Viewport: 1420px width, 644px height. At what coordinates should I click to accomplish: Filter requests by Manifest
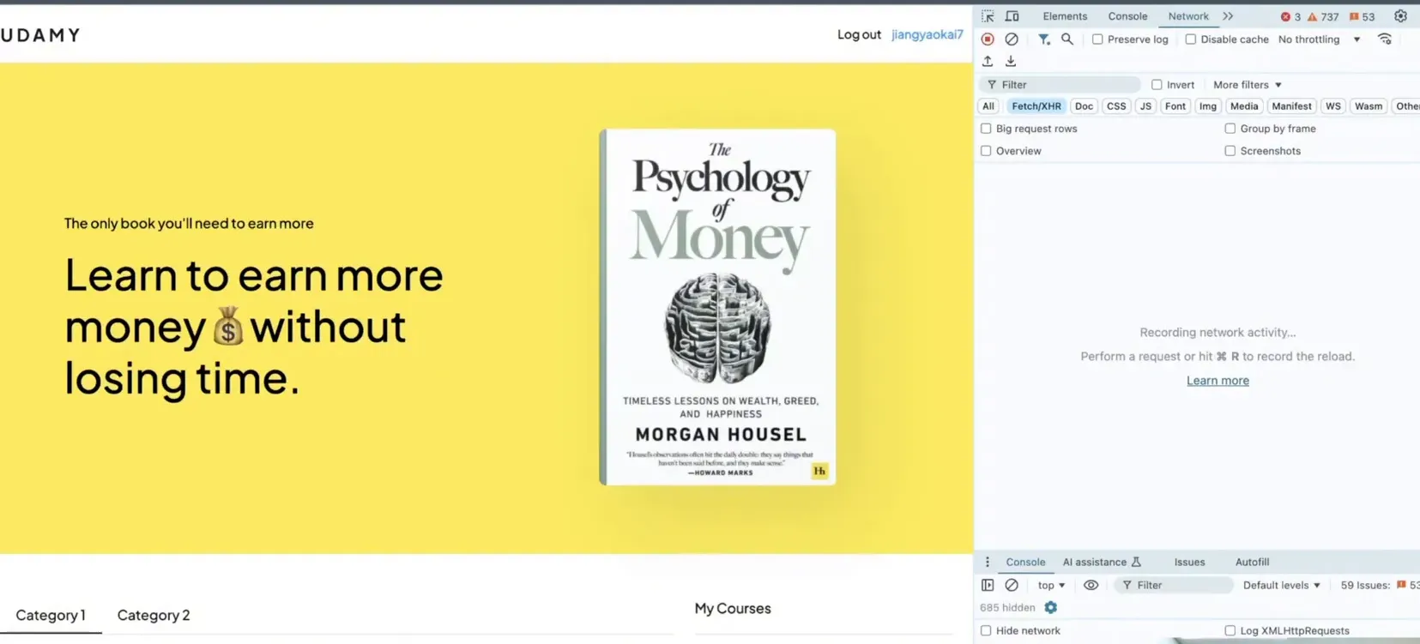coord(1291,106)
